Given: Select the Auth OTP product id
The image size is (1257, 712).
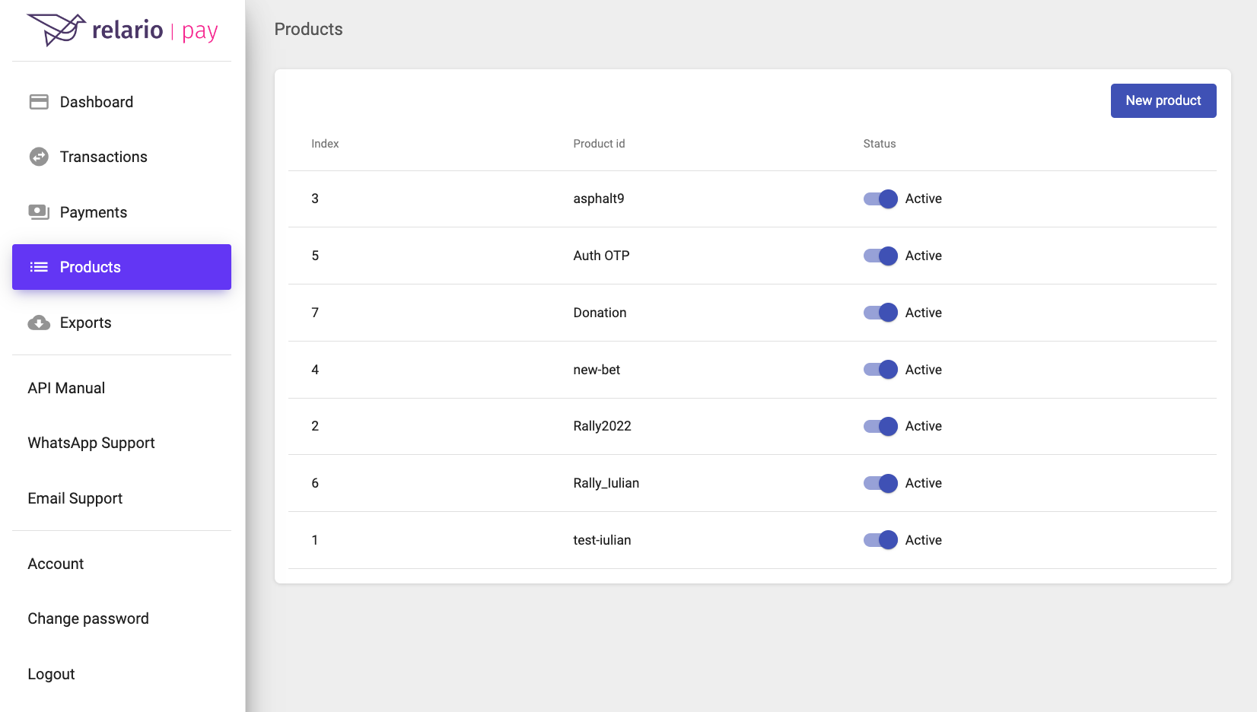Looking at the screenshot, I should tap(601, 256).
